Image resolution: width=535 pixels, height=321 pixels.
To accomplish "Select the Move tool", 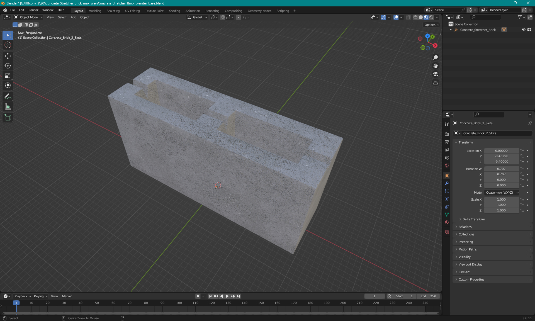I will [8, 56].
